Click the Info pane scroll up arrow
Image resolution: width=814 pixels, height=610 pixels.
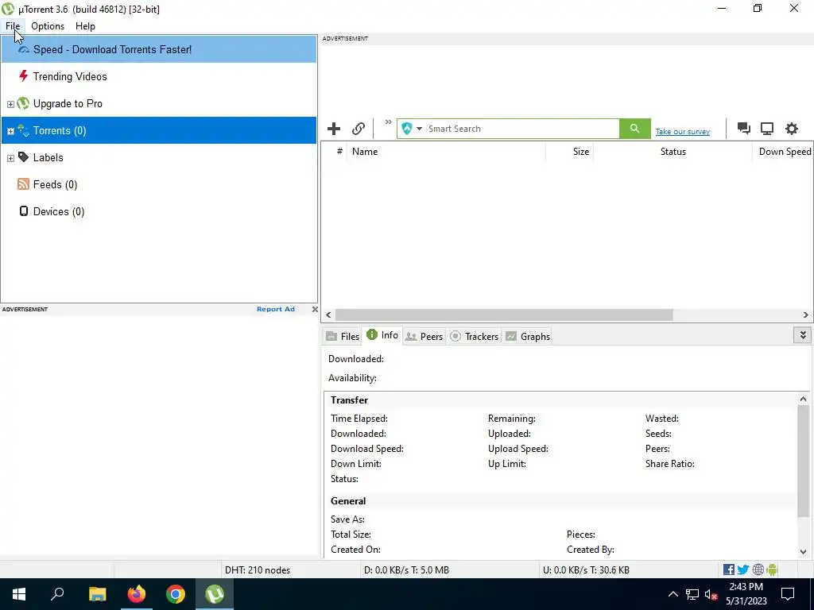point(803,399)
